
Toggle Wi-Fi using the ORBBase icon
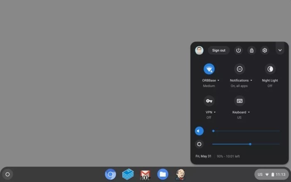click(x=209, y=69)
